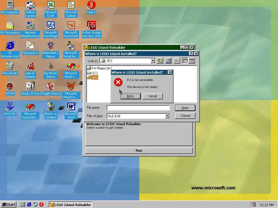Click the Opera quick launch icon
The image size is (278, 208).
tap(41, 205)
